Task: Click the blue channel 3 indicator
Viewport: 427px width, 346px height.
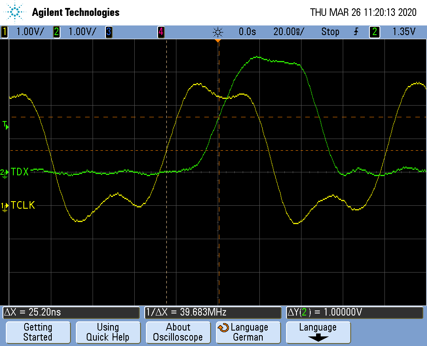Action: click(x=109, y=32)
